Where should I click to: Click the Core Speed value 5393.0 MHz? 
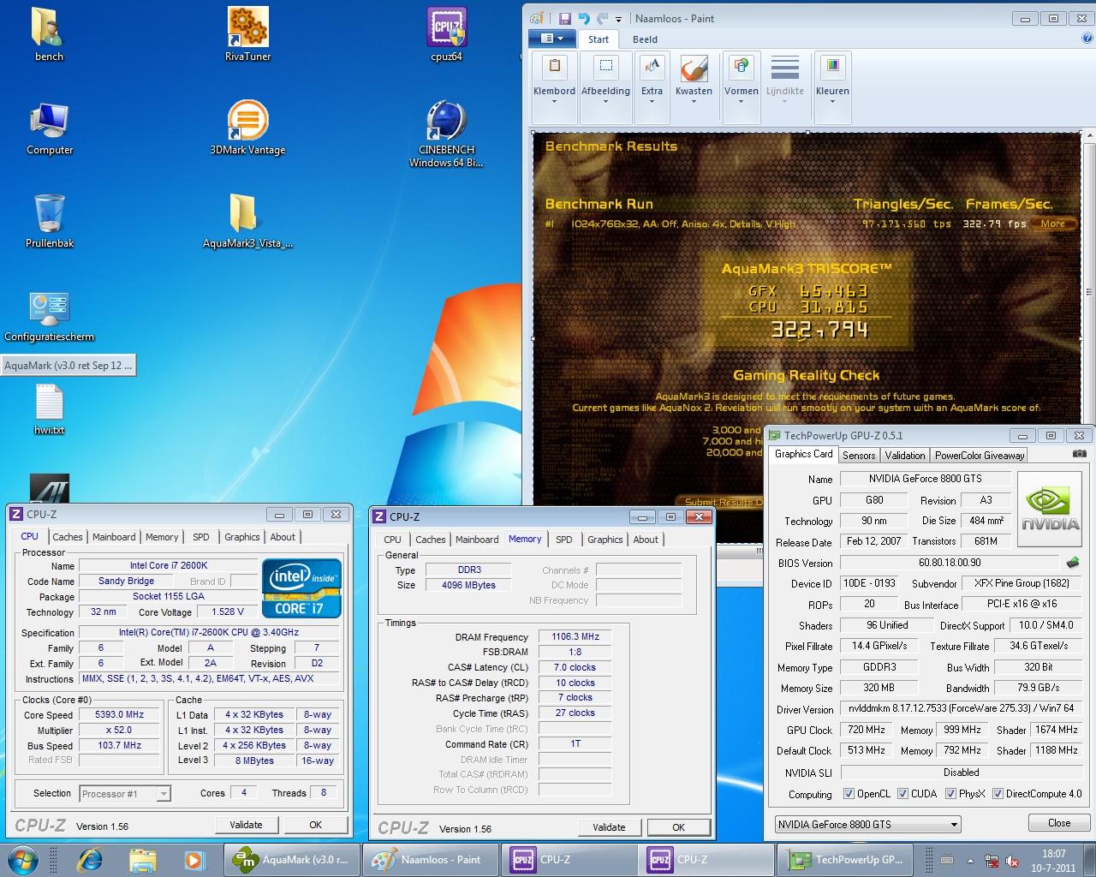click(119, 714)
